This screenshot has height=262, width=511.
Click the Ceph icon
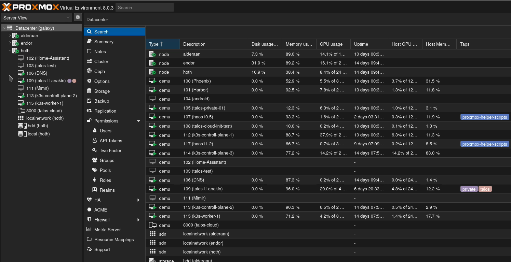[89, 71]
